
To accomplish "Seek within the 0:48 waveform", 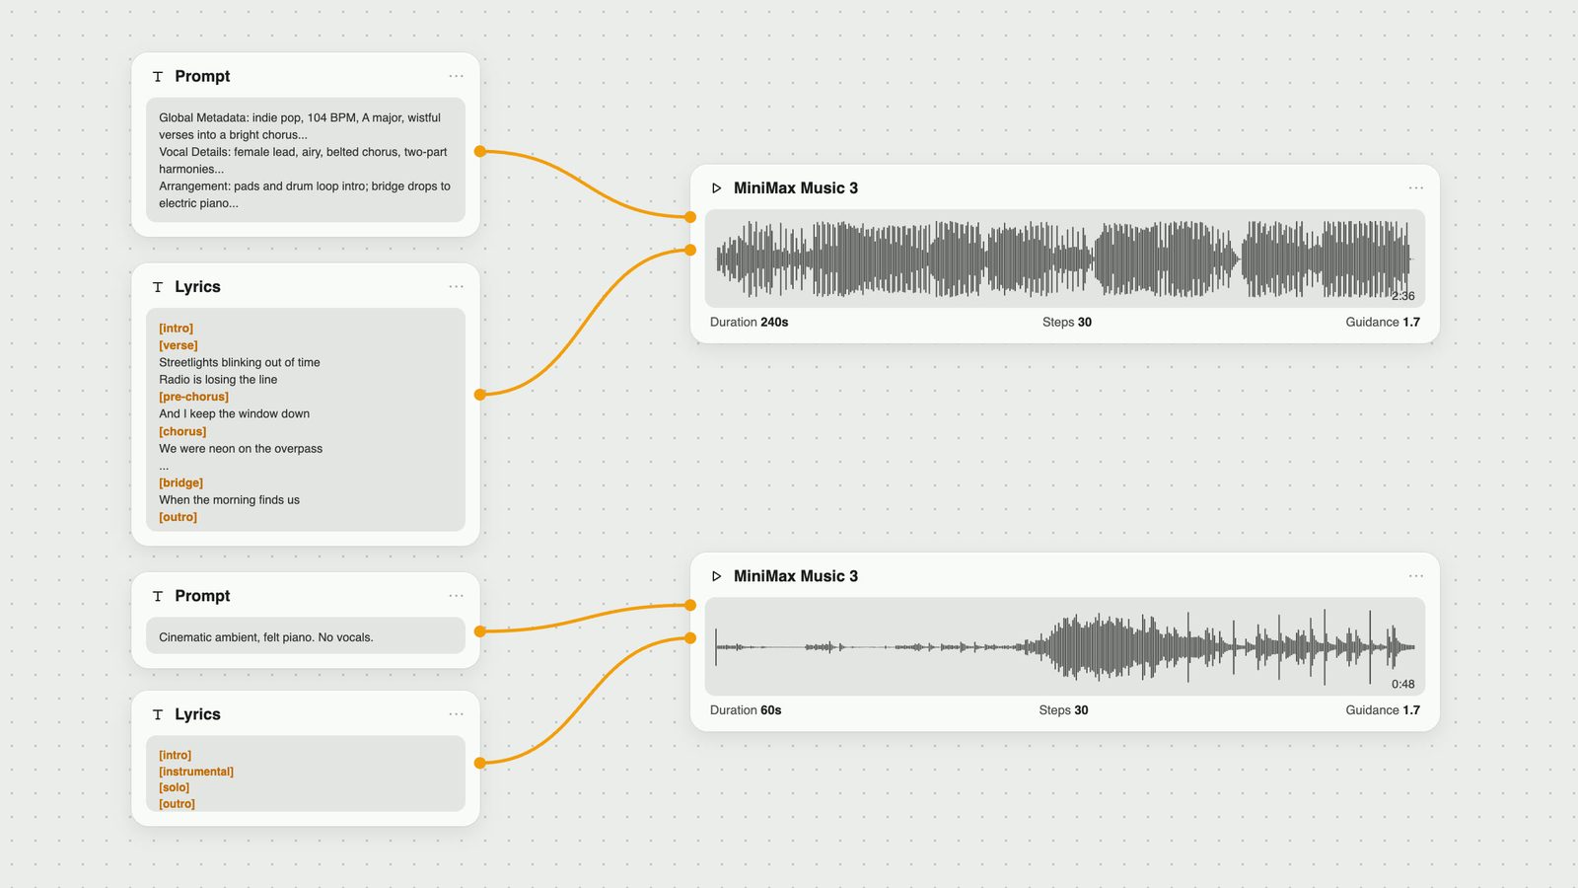I will click(1065, 646).
